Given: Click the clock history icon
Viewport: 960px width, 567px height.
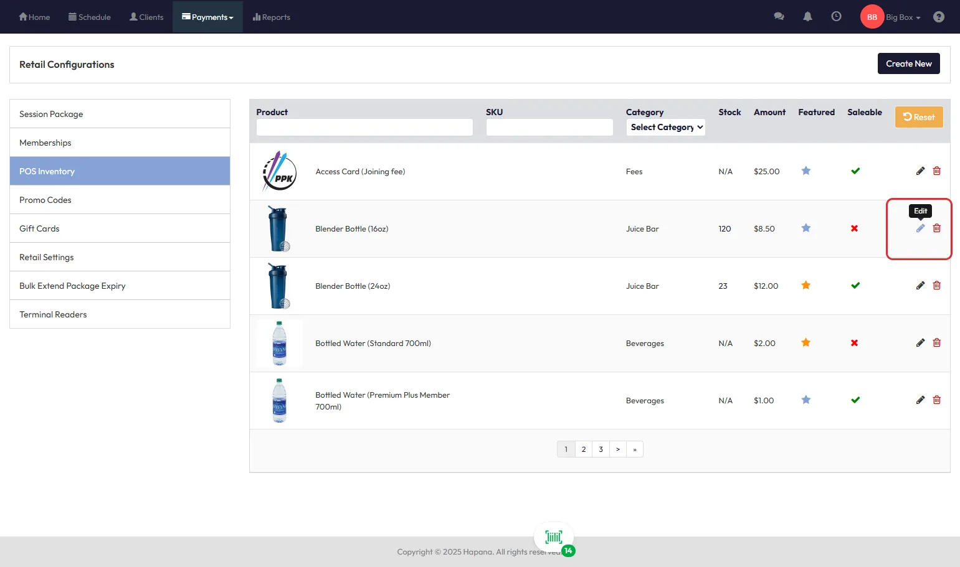Looking at the screenshot, I should tap(836, 17).
